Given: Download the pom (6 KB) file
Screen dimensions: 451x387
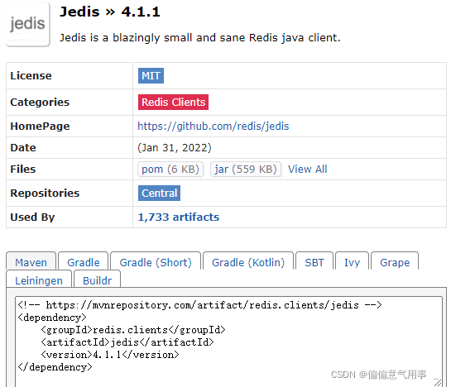Looking at the screenshot, I should pos(170,169).
